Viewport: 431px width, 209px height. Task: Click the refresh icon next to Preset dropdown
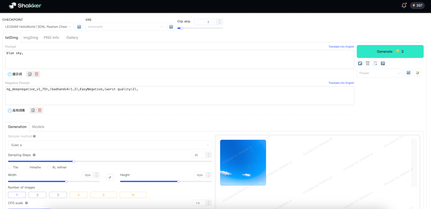408,73
